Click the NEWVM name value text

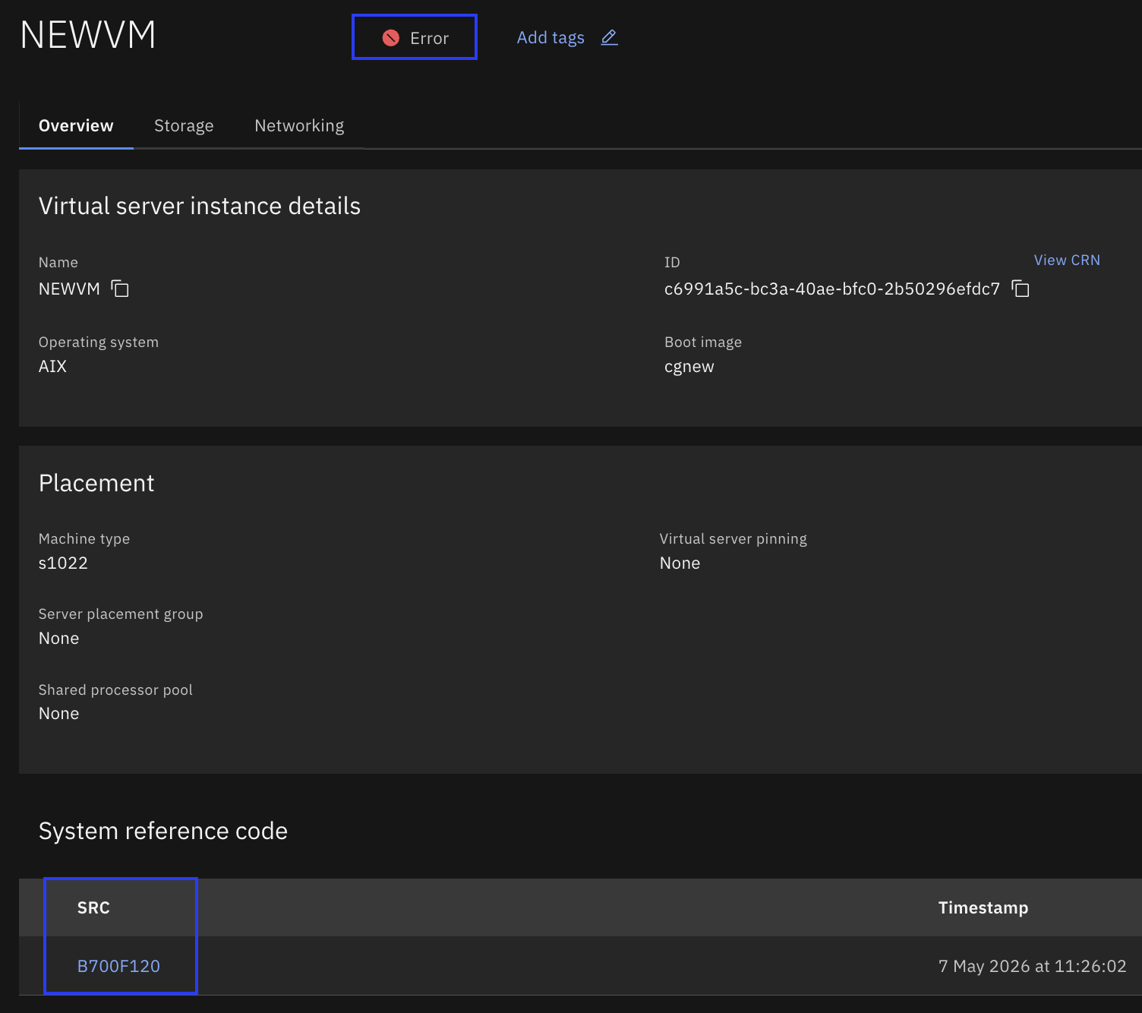tap(69, 289)
